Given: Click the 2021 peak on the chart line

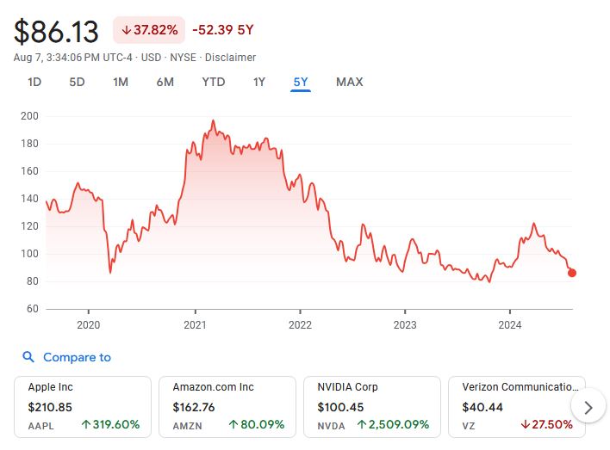Looking at the screenshot, I should (213, 121).
